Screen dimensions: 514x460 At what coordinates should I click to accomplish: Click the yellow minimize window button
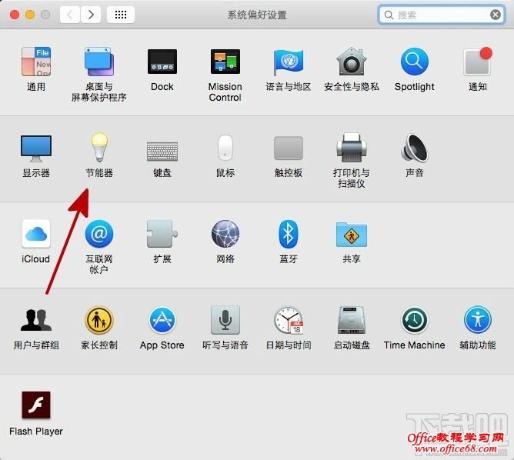(x=30, y=15)
